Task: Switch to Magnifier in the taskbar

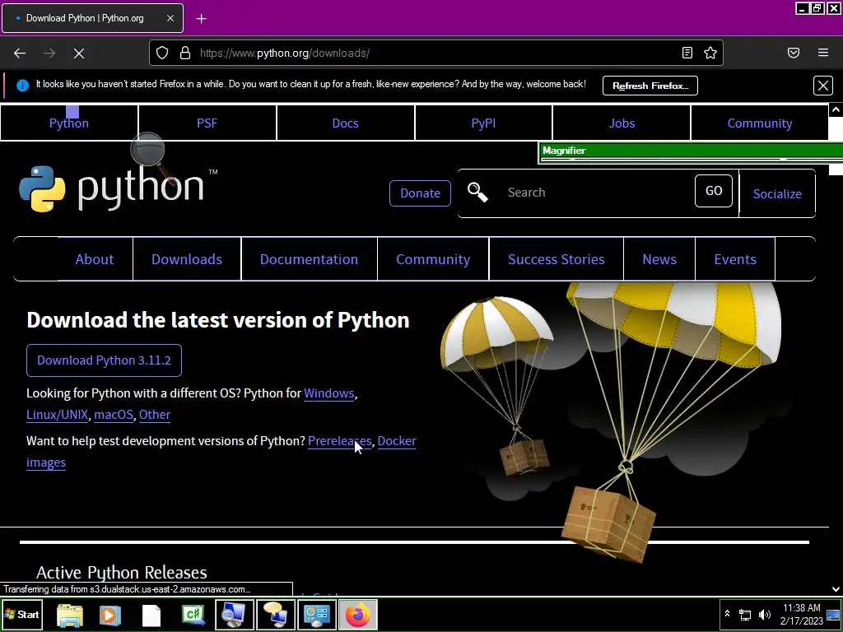Action: click(235, 615)
